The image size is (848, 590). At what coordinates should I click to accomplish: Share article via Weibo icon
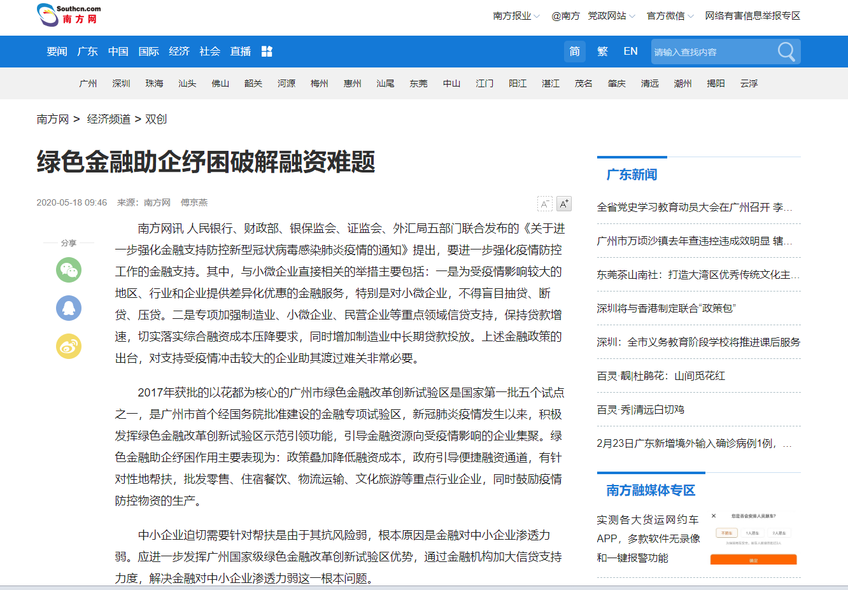pyautogui.click(x=69, y=346)
